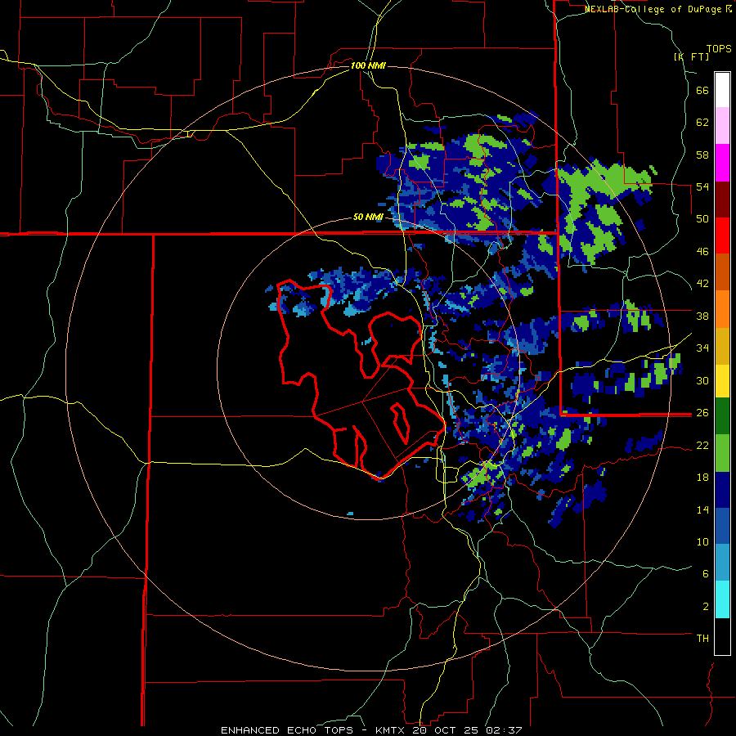The width and height of the screenshot is (736, 736).
Task: Click the gold legend swatch
Action: tap(722, 346)
